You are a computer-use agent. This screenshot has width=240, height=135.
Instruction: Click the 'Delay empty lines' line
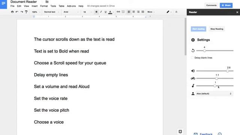click(x=51, y=75)
